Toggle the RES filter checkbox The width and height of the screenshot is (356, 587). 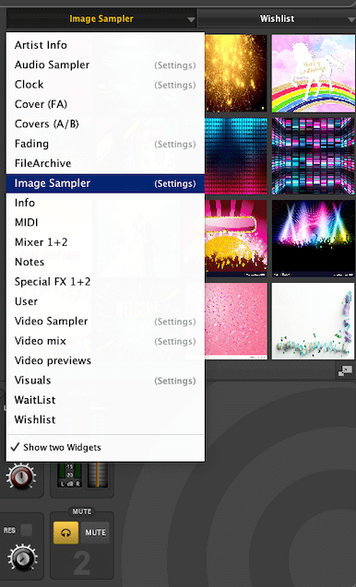point(27,530)
